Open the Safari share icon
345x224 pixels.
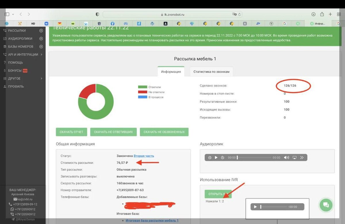click(x=322, y=14)
